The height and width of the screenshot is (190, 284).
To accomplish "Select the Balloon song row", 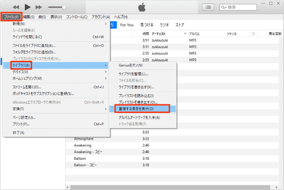I will point(172,159).
